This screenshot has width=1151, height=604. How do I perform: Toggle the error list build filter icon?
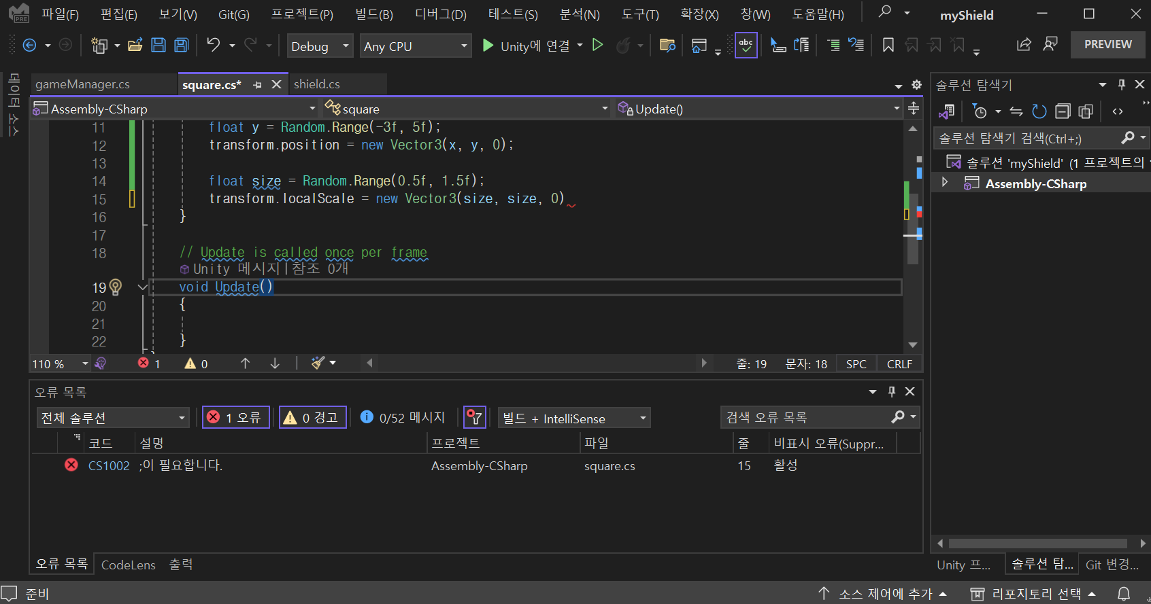[x=475, y=417]
